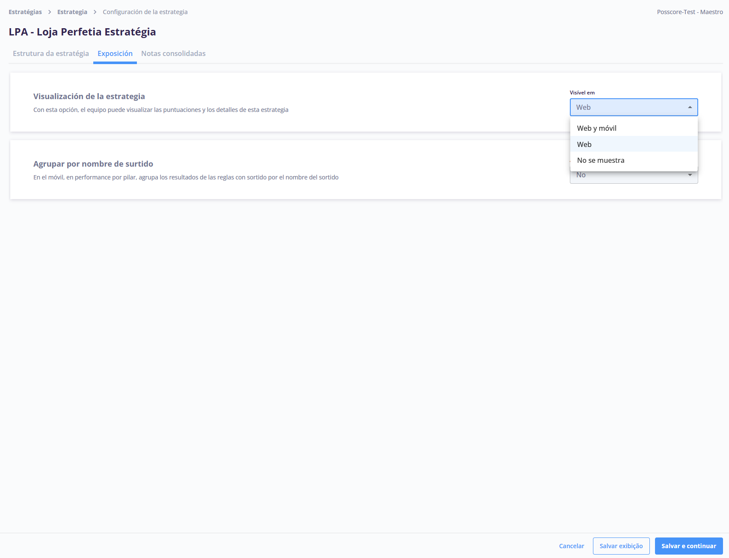Select the Exposición tab
Image resolution: width=729 pixels, height=558 pixels.
pos(115,53)
